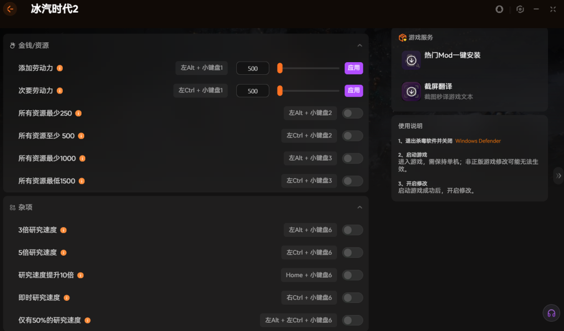This screenshot has height=331, width=564.
Task: Enable the 所有资源最少250 toggle
Action: [x=352, y=113]
